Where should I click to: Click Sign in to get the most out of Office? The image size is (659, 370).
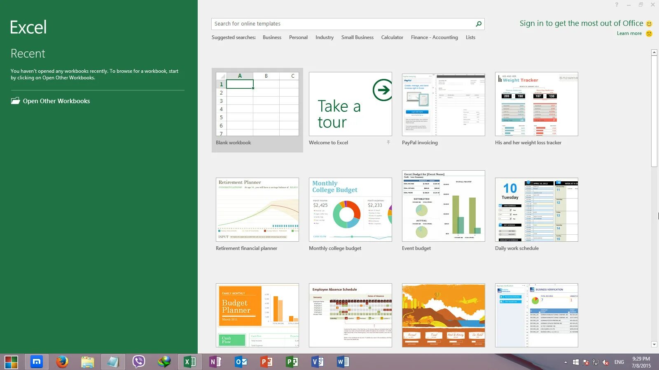coord(581,23)
